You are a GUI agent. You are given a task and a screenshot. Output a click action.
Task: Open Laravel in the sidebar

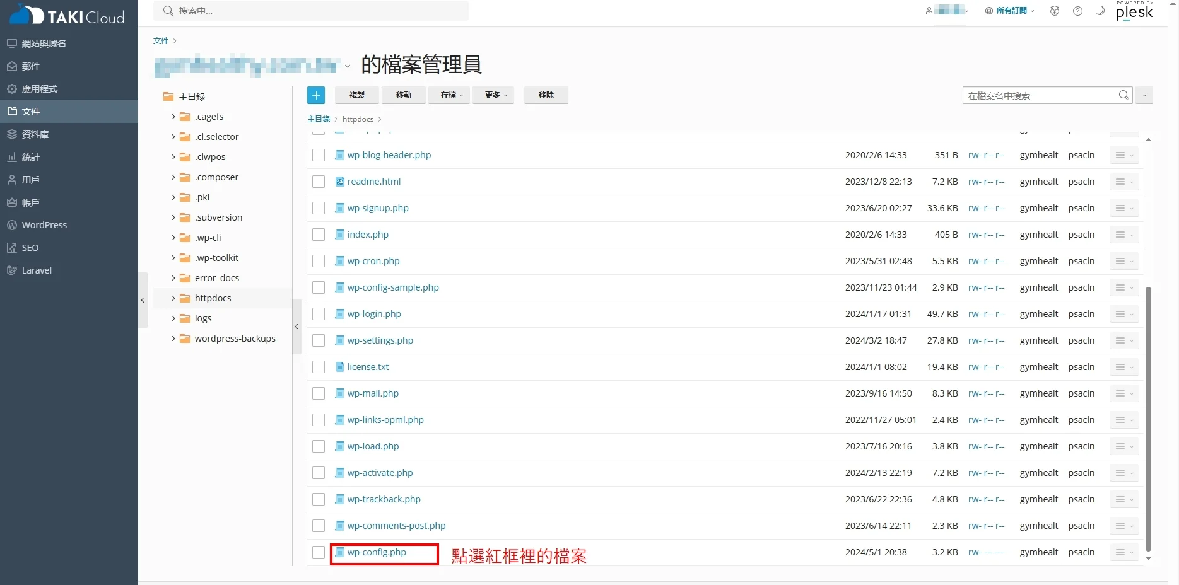click(69, 270)
